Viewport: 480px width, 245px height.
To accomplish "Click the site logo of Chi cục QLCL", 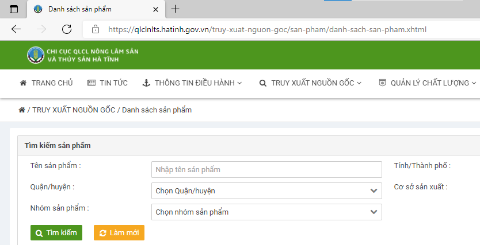I will point(36,55).
